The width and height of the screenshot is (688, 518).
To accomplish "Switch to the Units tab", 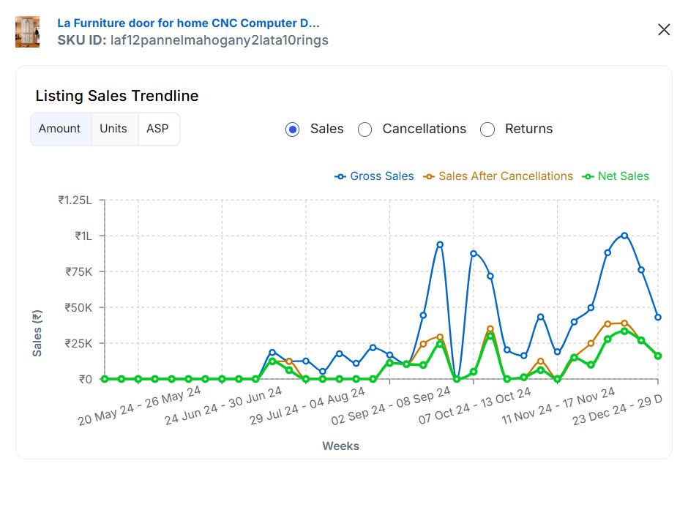I will (113, 129).
